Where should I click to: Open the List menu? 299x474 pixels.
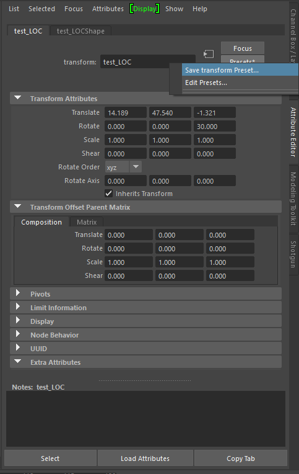point(14,9)
